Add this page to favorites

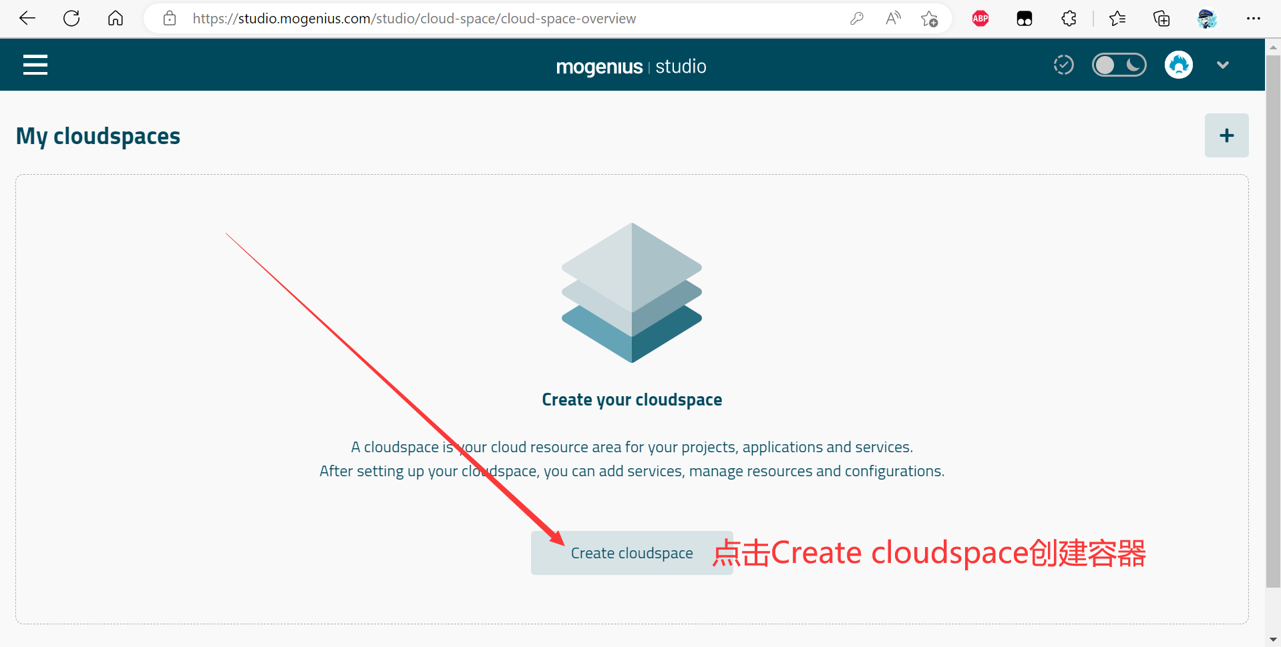929,19
